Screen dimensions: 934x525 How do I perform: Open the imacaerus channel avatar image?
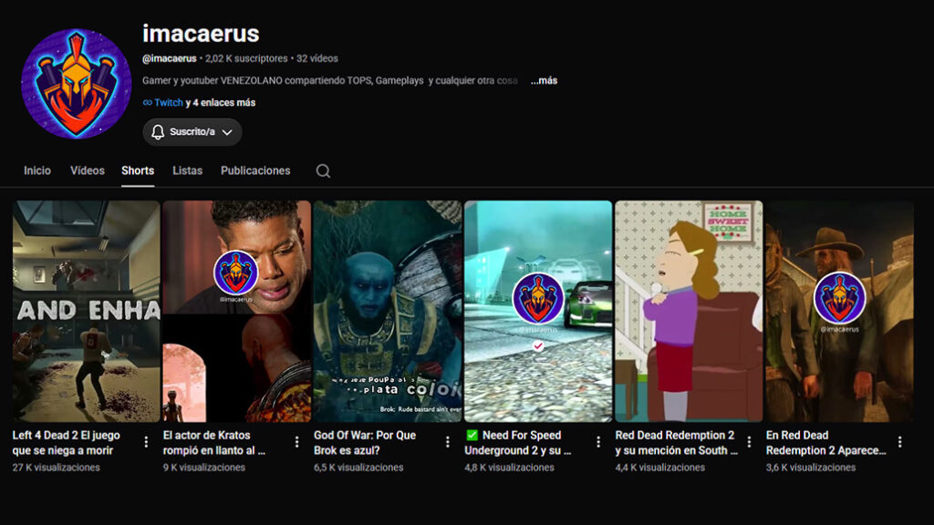77,84
